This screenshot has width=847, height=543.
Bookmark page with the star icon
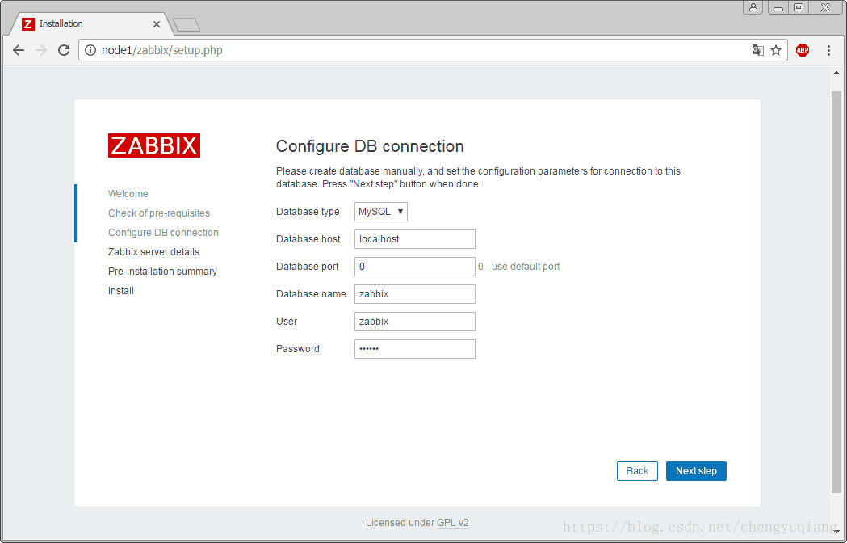(776, 50)
